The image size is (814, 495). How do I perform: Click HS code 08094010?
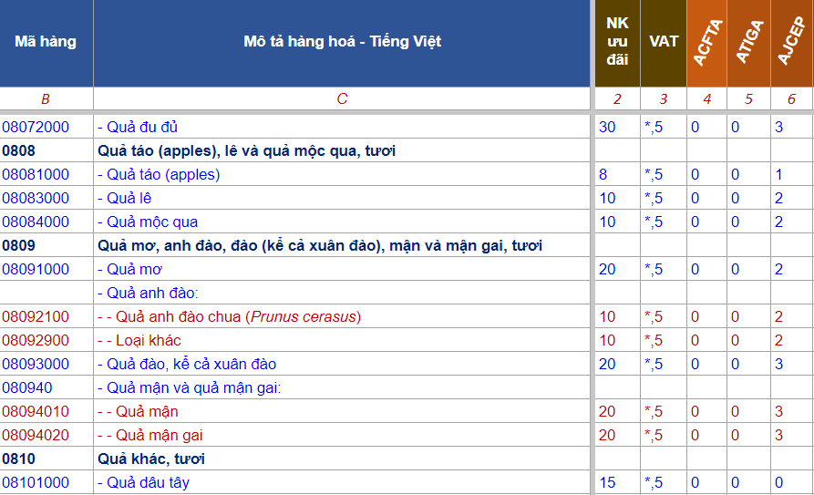click(x=36, y=411)
